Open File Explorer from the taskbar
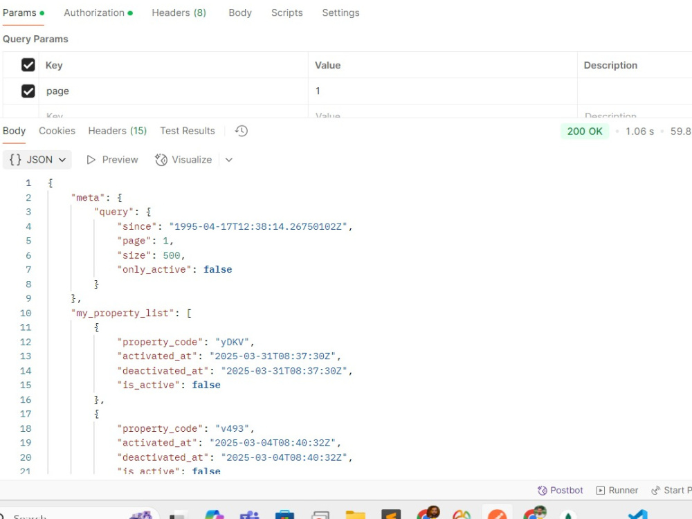 point(356,515)
